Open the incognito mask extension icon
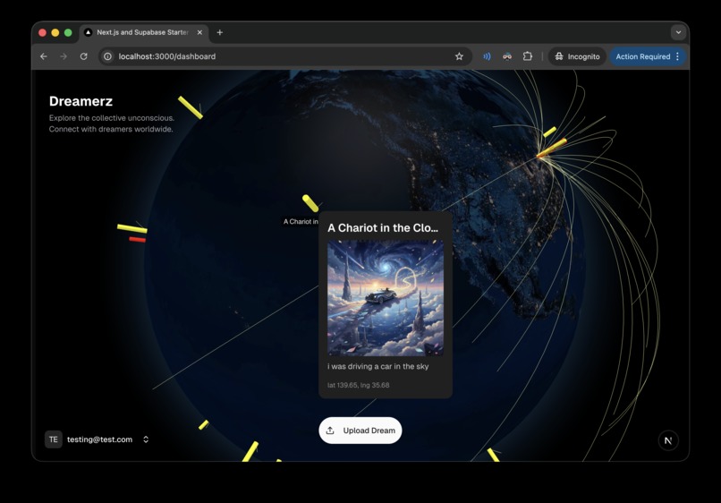 click(507, 56)
